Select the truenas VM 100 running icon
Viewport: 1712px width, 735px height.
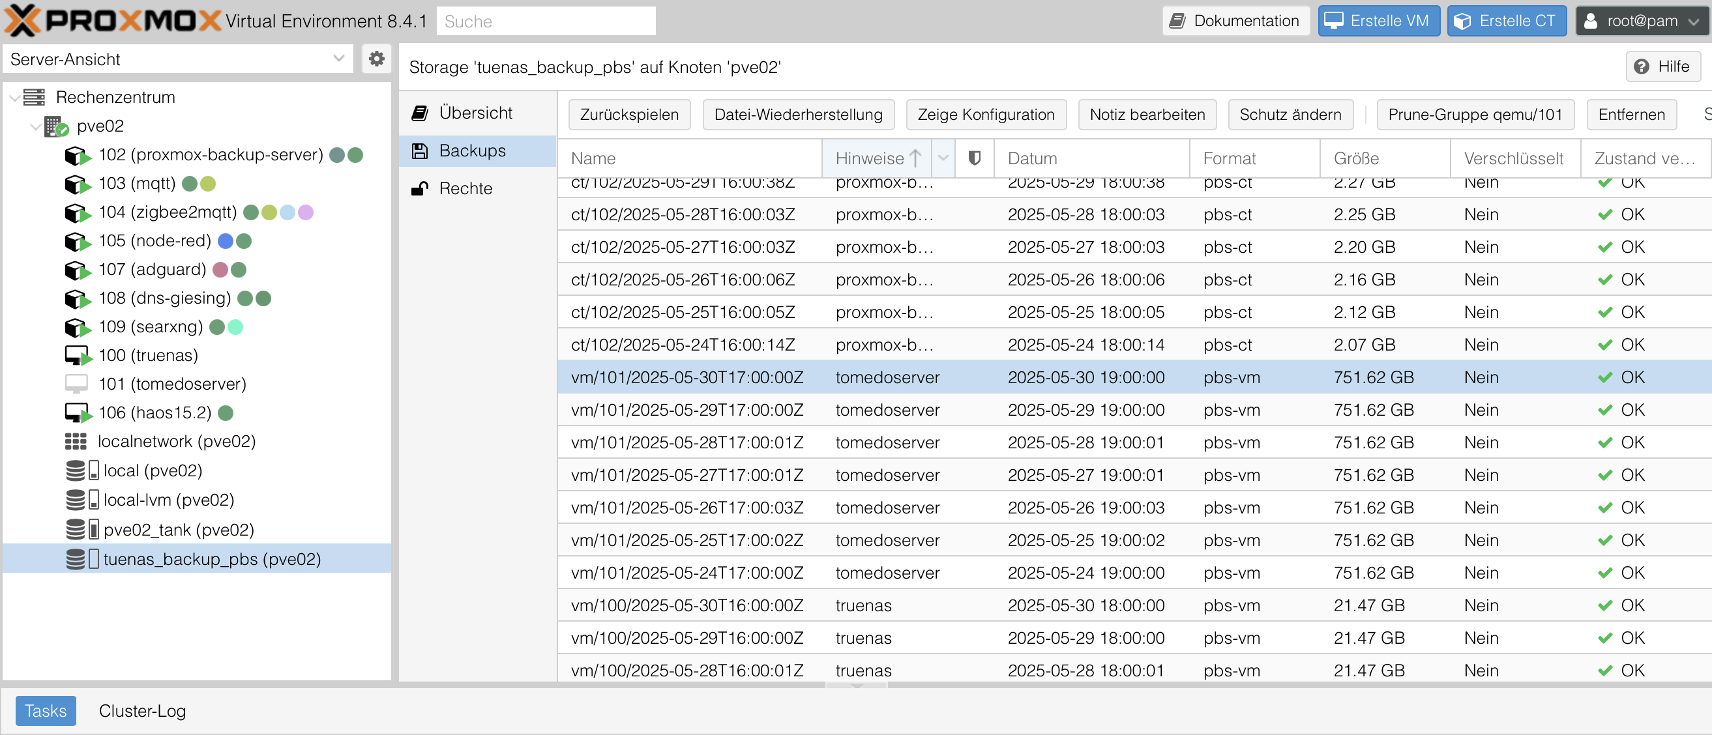point(78,355)
